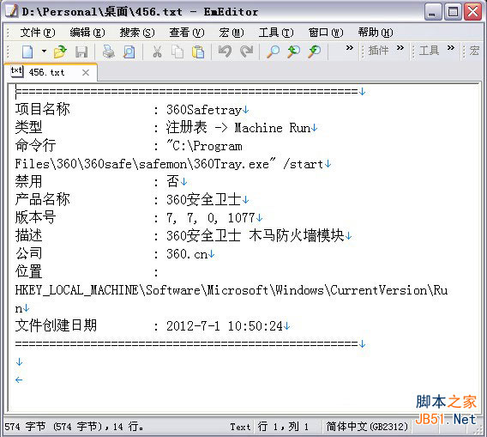
Task: Click the date 2012-7-1 10:50:24
Action: pyautogui.click(x=225, y=326)
